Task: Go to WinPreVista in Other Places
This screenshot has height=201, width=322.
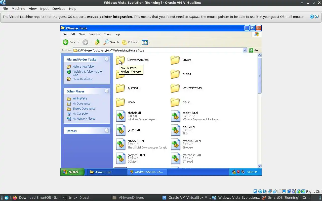Action: 80,98
